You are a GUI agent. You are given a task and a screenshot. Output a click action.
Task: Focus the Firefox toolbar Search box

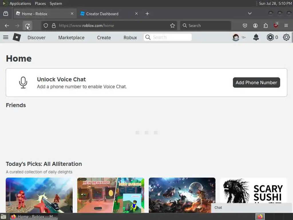click(x=205, y=25)
